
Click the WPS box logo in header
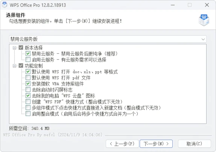pyautogui.click(x=204, y=20)
